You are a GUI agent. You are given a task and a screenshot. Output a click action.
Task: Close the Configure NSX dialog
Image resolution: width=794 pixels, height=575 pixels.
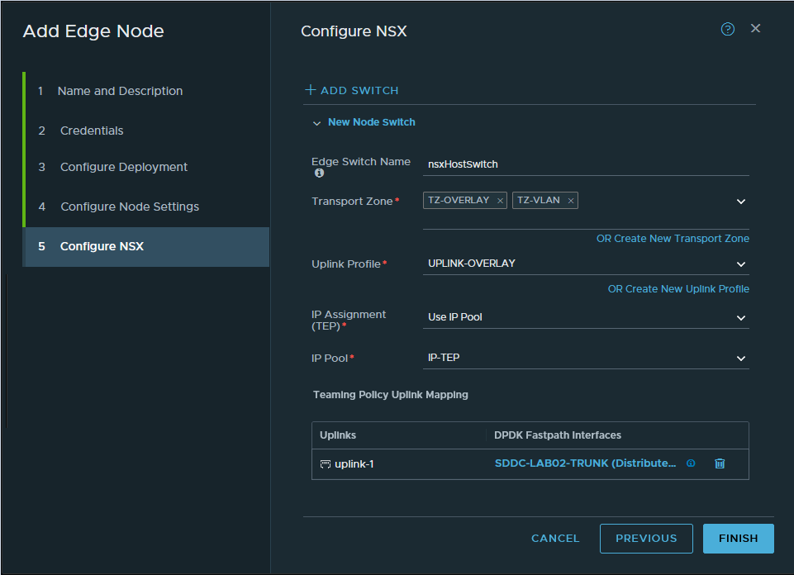pos(755,29)
